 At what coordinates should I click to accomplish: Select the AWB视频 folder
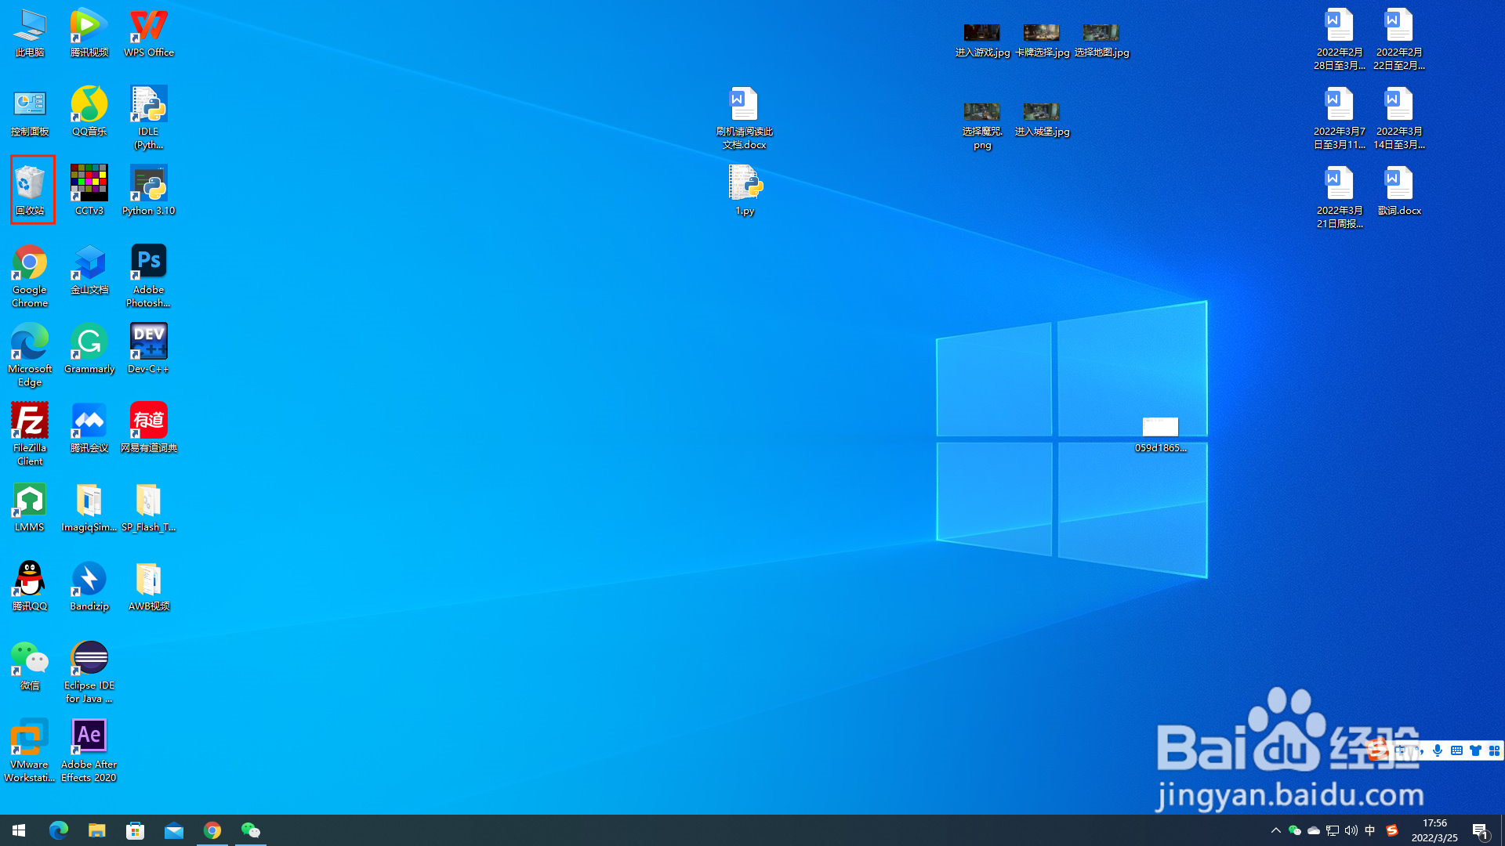(149, 587)
